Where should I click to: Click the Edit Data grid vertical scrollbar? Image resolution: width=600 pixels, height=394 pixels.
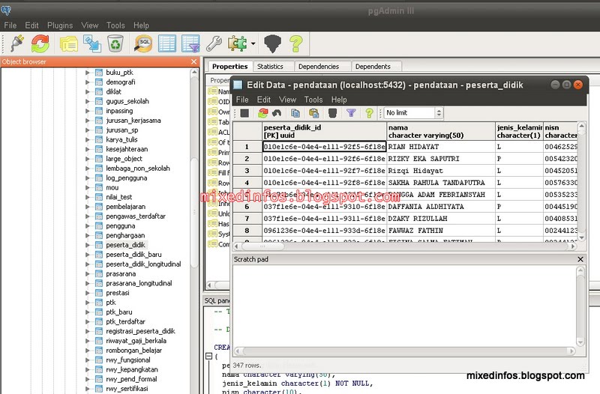coord(581,181)
